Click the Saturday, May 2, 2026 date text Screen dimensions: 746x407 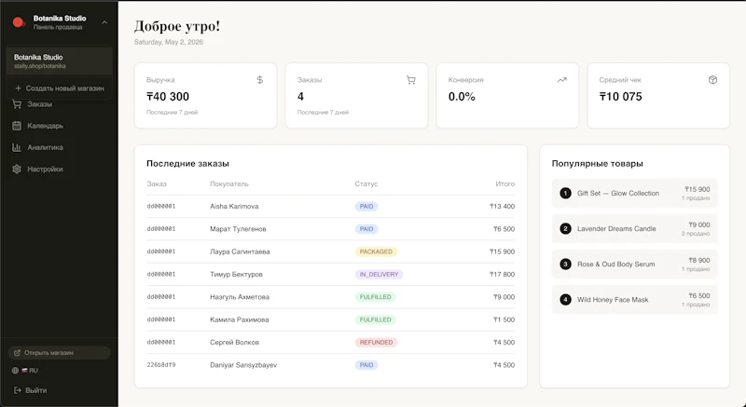pos(169,42)
